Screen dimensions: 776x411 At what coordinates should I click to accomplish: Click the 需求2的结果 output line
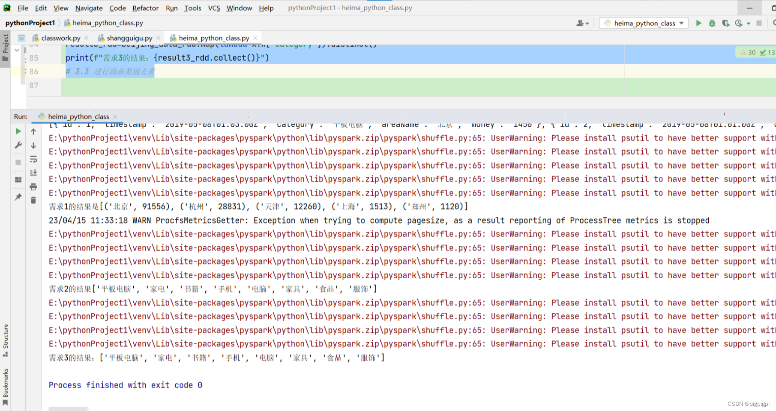click(213, 289)
